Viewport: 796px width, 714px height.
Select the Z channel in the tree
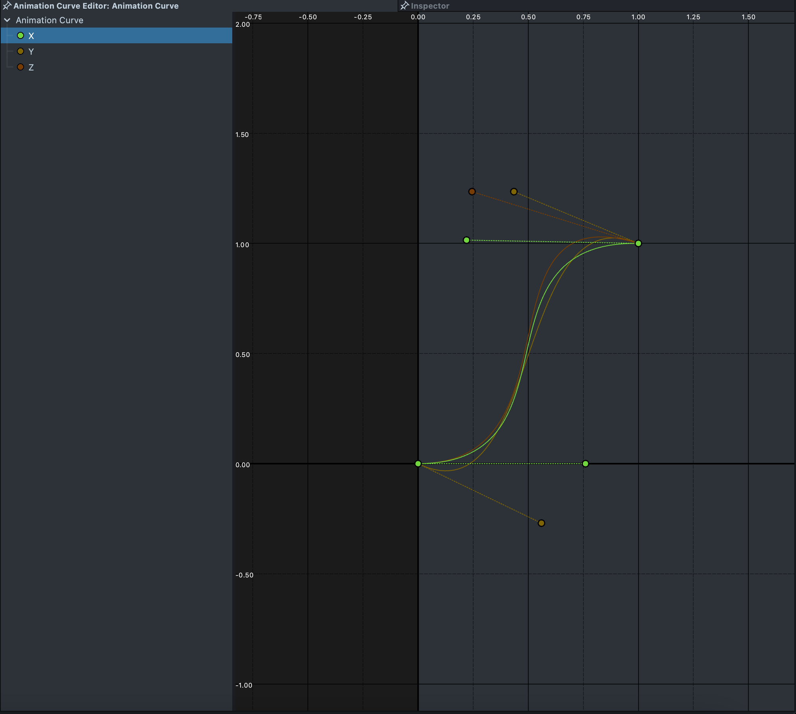[x=31, y=67]
